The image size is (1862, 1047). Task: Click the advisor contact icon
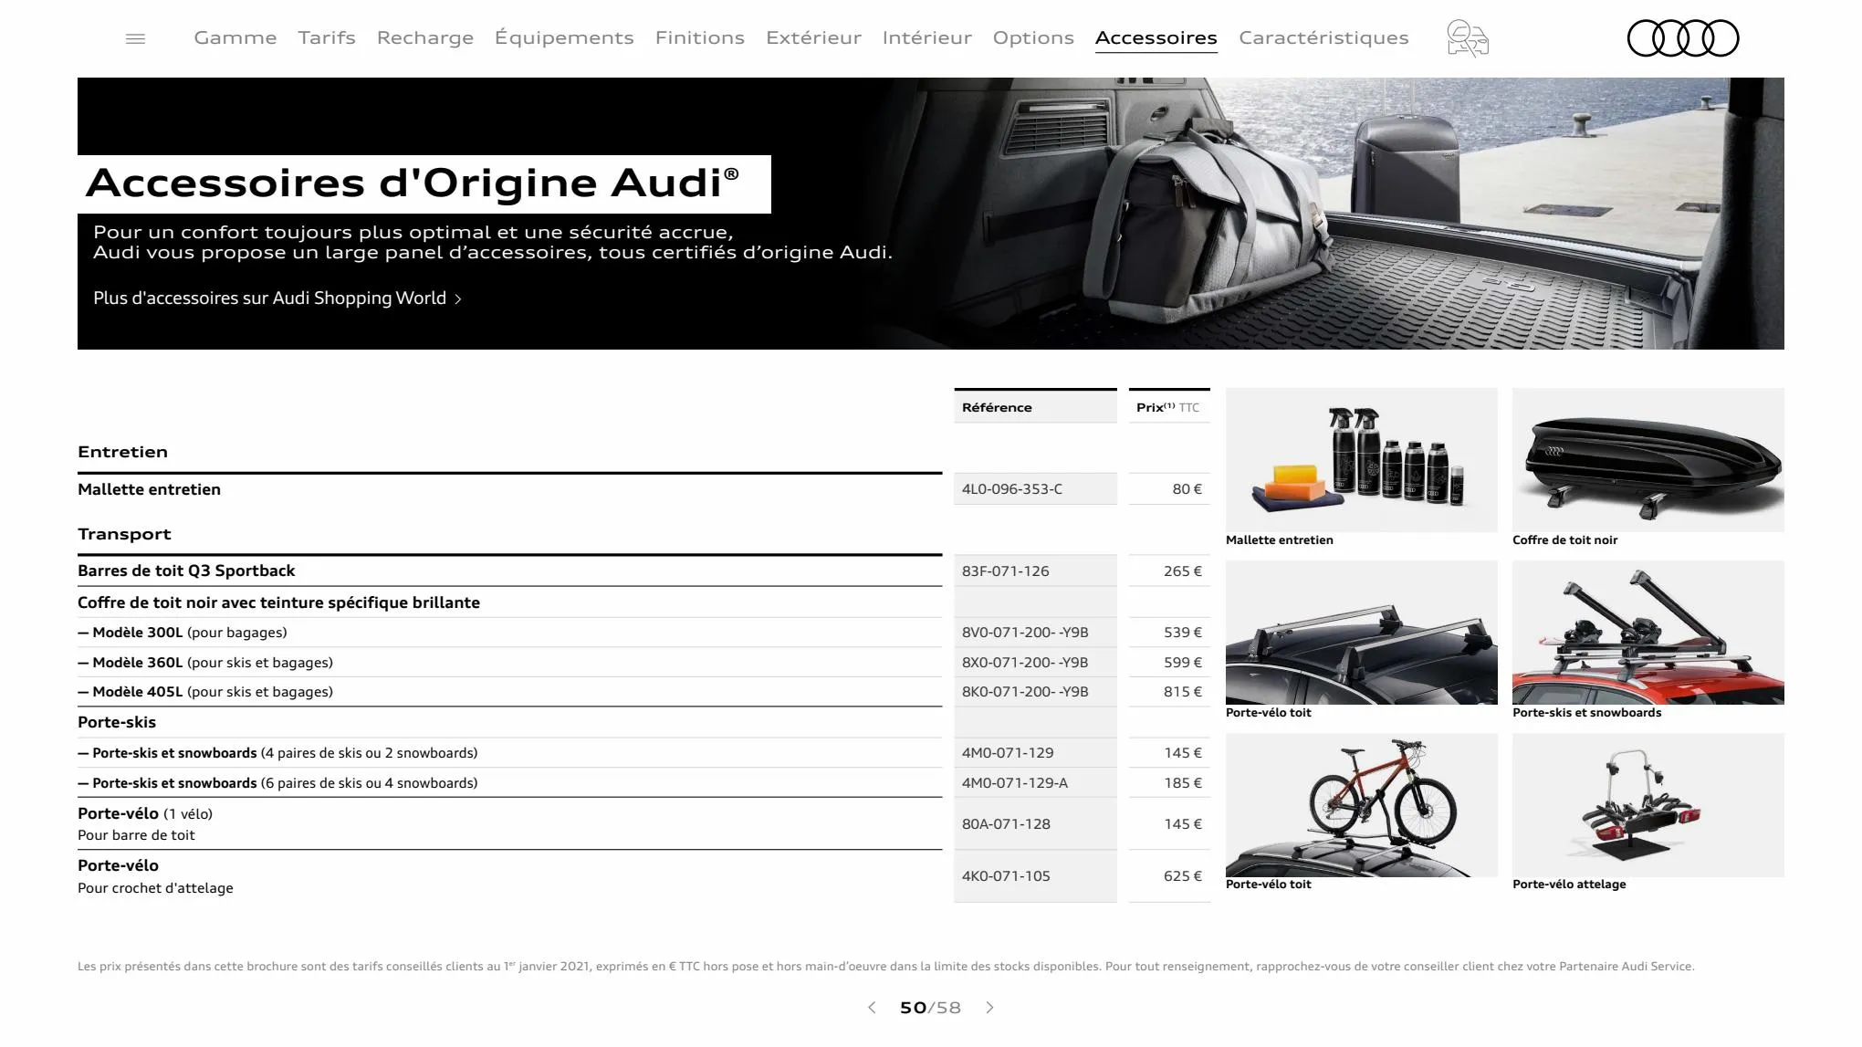(1468, 38)
